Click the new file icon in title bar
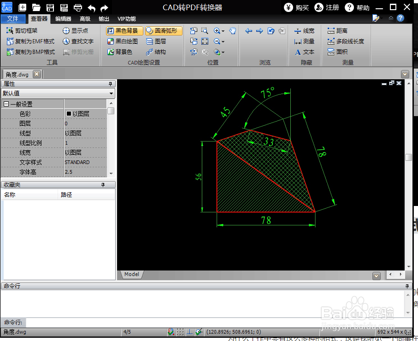This screenshot has width=418, height=341. (23, 7)
